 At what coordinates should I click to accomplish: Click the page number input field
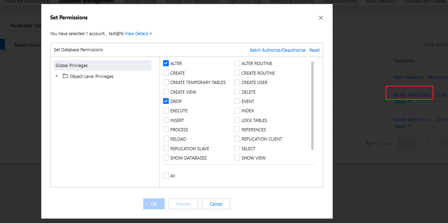pos(429,144)
